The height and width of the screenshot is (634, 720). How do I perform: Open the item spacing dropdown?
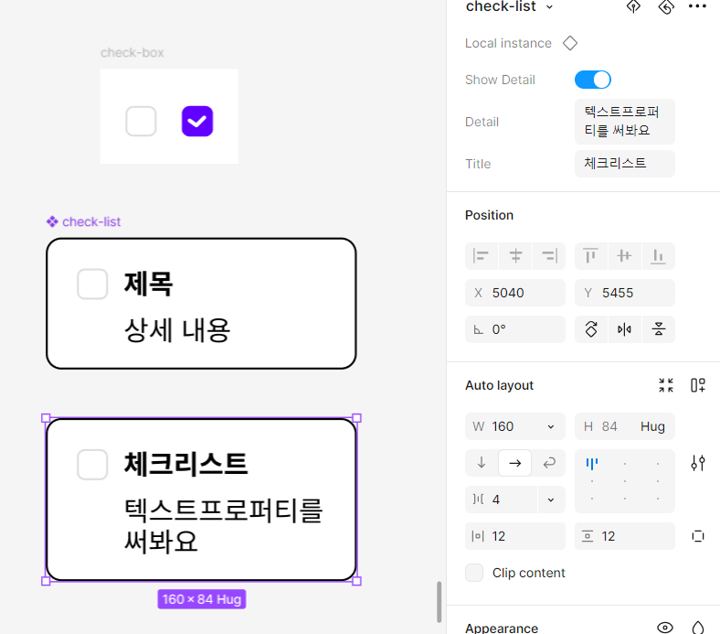[x=551, y=500]
